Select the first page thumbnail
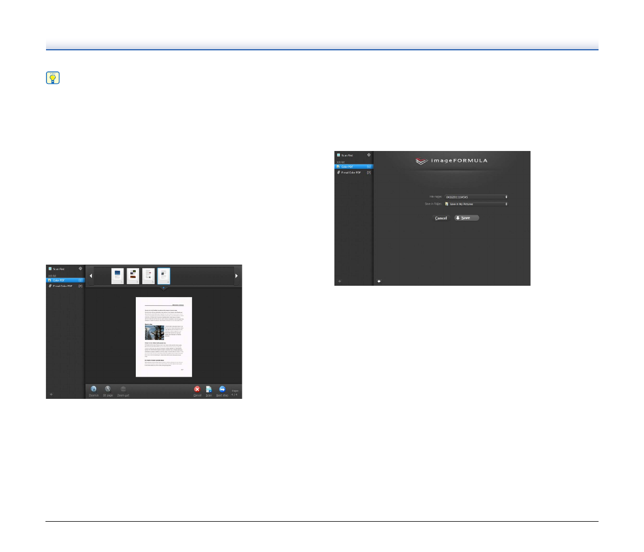The width and height of the screenshot is (644, 552). [117, 276]
